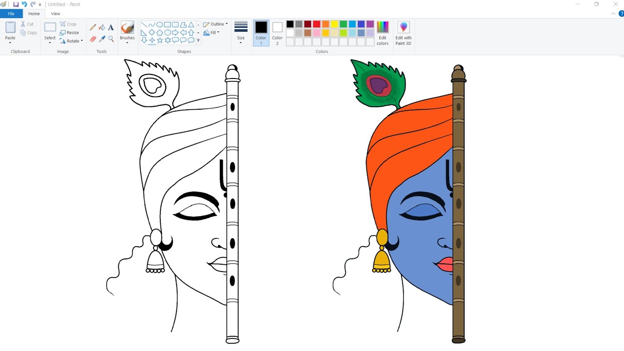
Task: Activate the Color 2 selector
Action: click(277, 33)
